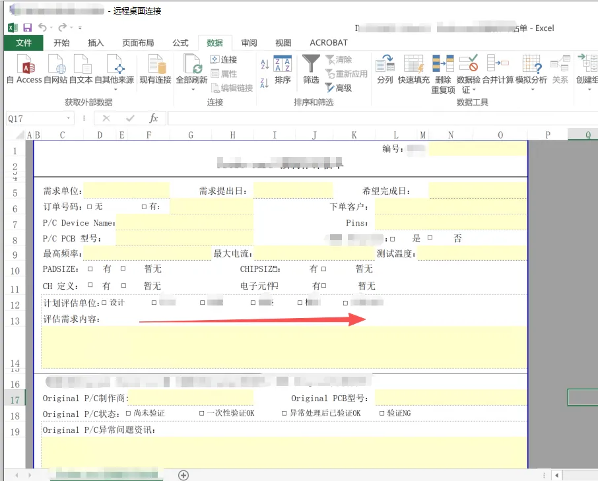Check the 订单号码 无 checkbox
The width and height of the screenshot is (598, 481).
coord(90,207)
